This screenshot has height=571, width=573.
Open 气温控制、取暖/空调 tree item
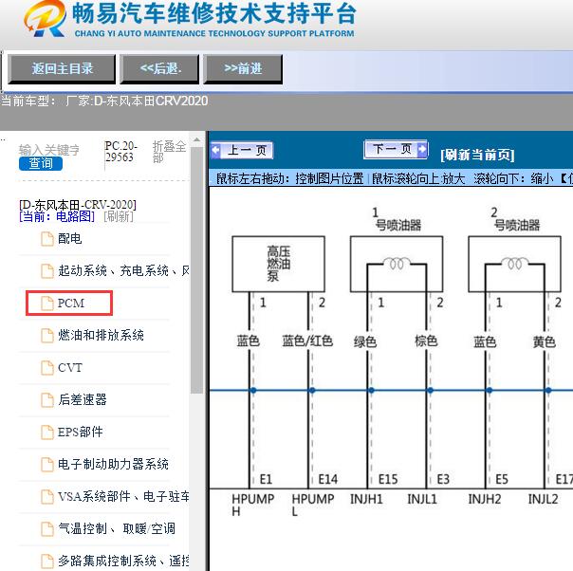(x=117, y=528)
